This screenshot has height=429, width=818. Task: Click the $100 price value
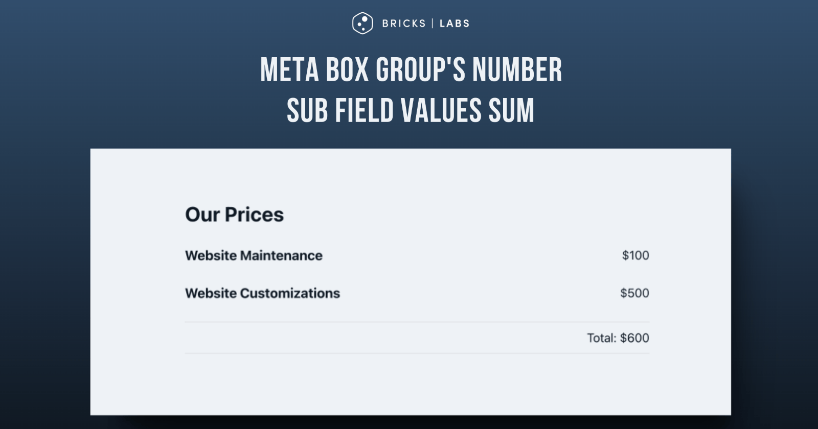[x=635, y=255]
